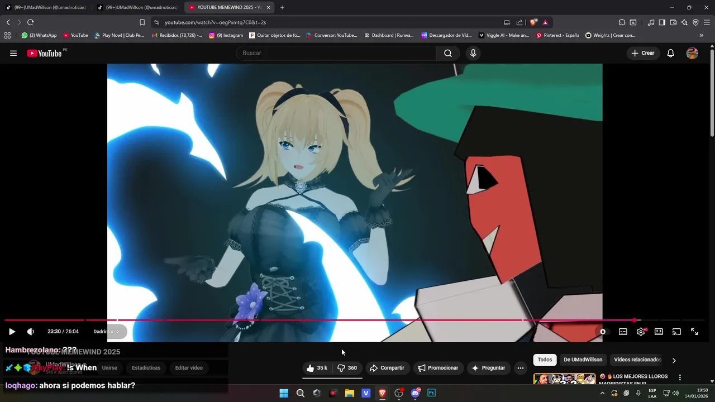This screenshot has height=402, width=715.
Task: Open the YouTube hamburger guide menu
Action: click(x=13, y=53)
